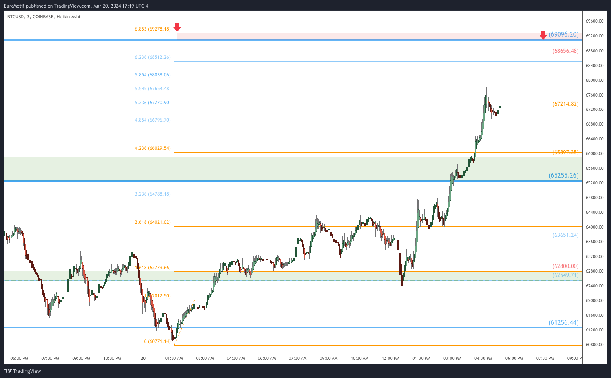Viewport: 611px width, 378px height.
Task: Click the 06:00 AM time axis label
Action: click(x=267, y=358)
